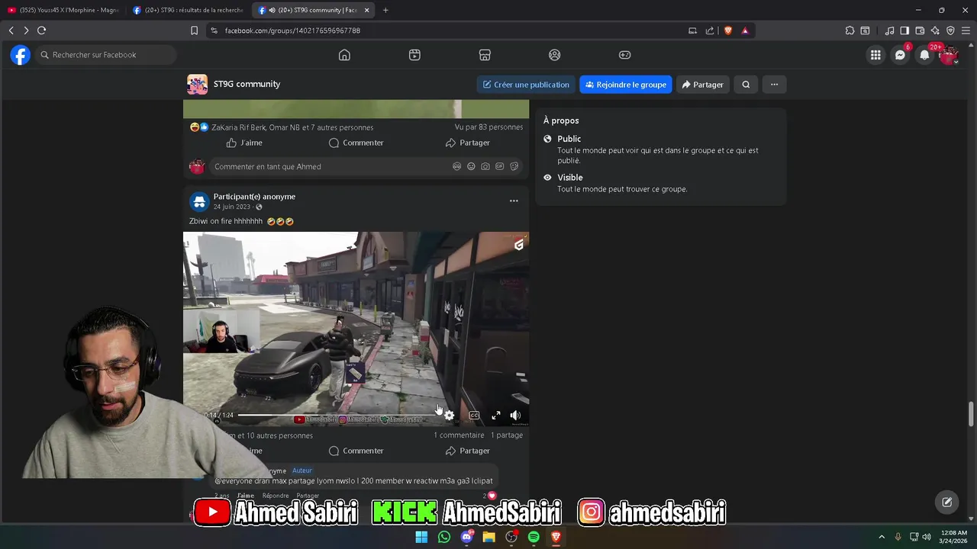This screenshot has width=977, height=549.
Task: Expand the video to fullscreen
Action: point(496,416)
